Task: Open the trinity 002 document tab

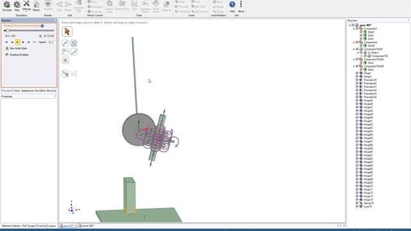Action: click(x=87, y=226)
